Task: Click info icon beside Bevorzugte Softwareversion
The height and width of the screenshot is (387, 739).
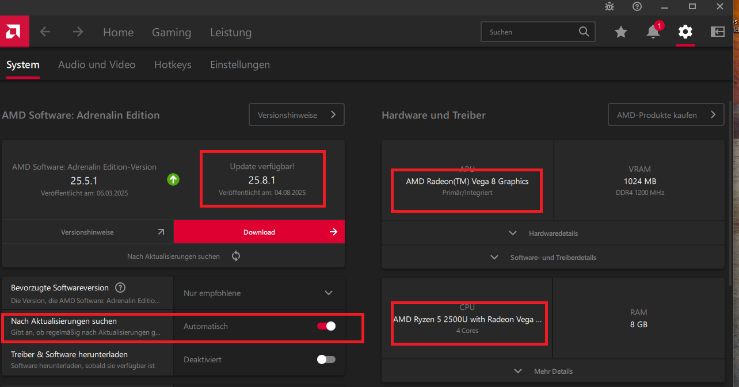Action: 120,288
